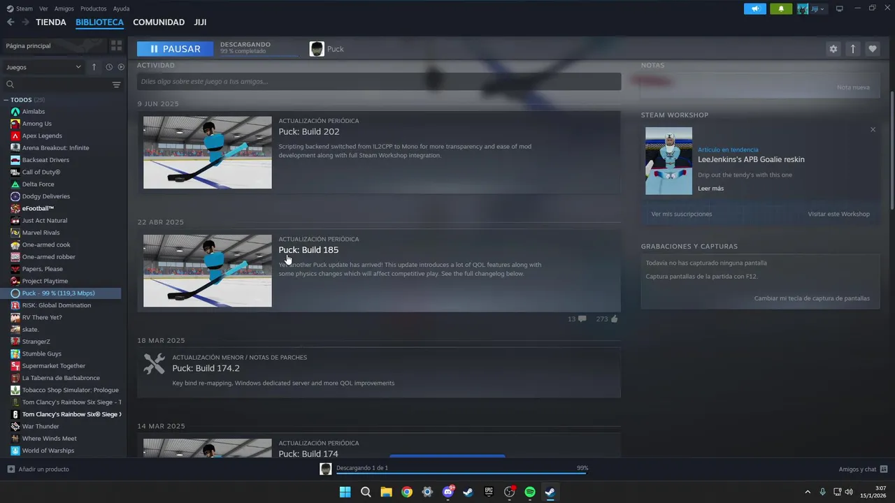Image resolution: width=895 pixels, height=503 pixels.
Task: Open the JIJI profile tab
Action: pos(200,22)
